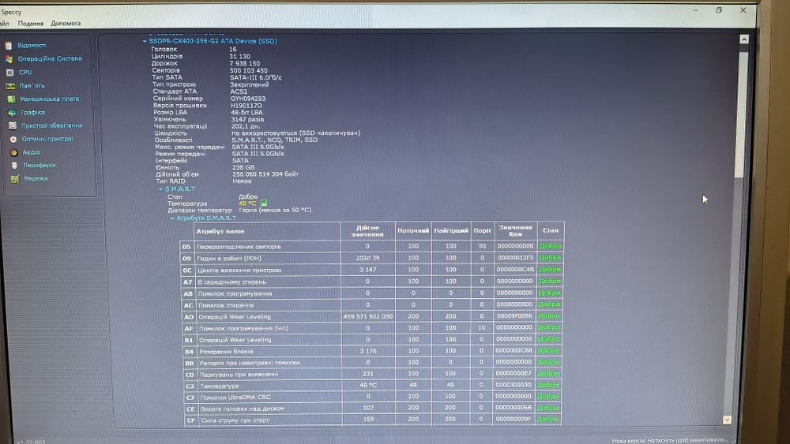
Task: Click the Операційна Система Windows flag icon
Action: coord(9,59)
